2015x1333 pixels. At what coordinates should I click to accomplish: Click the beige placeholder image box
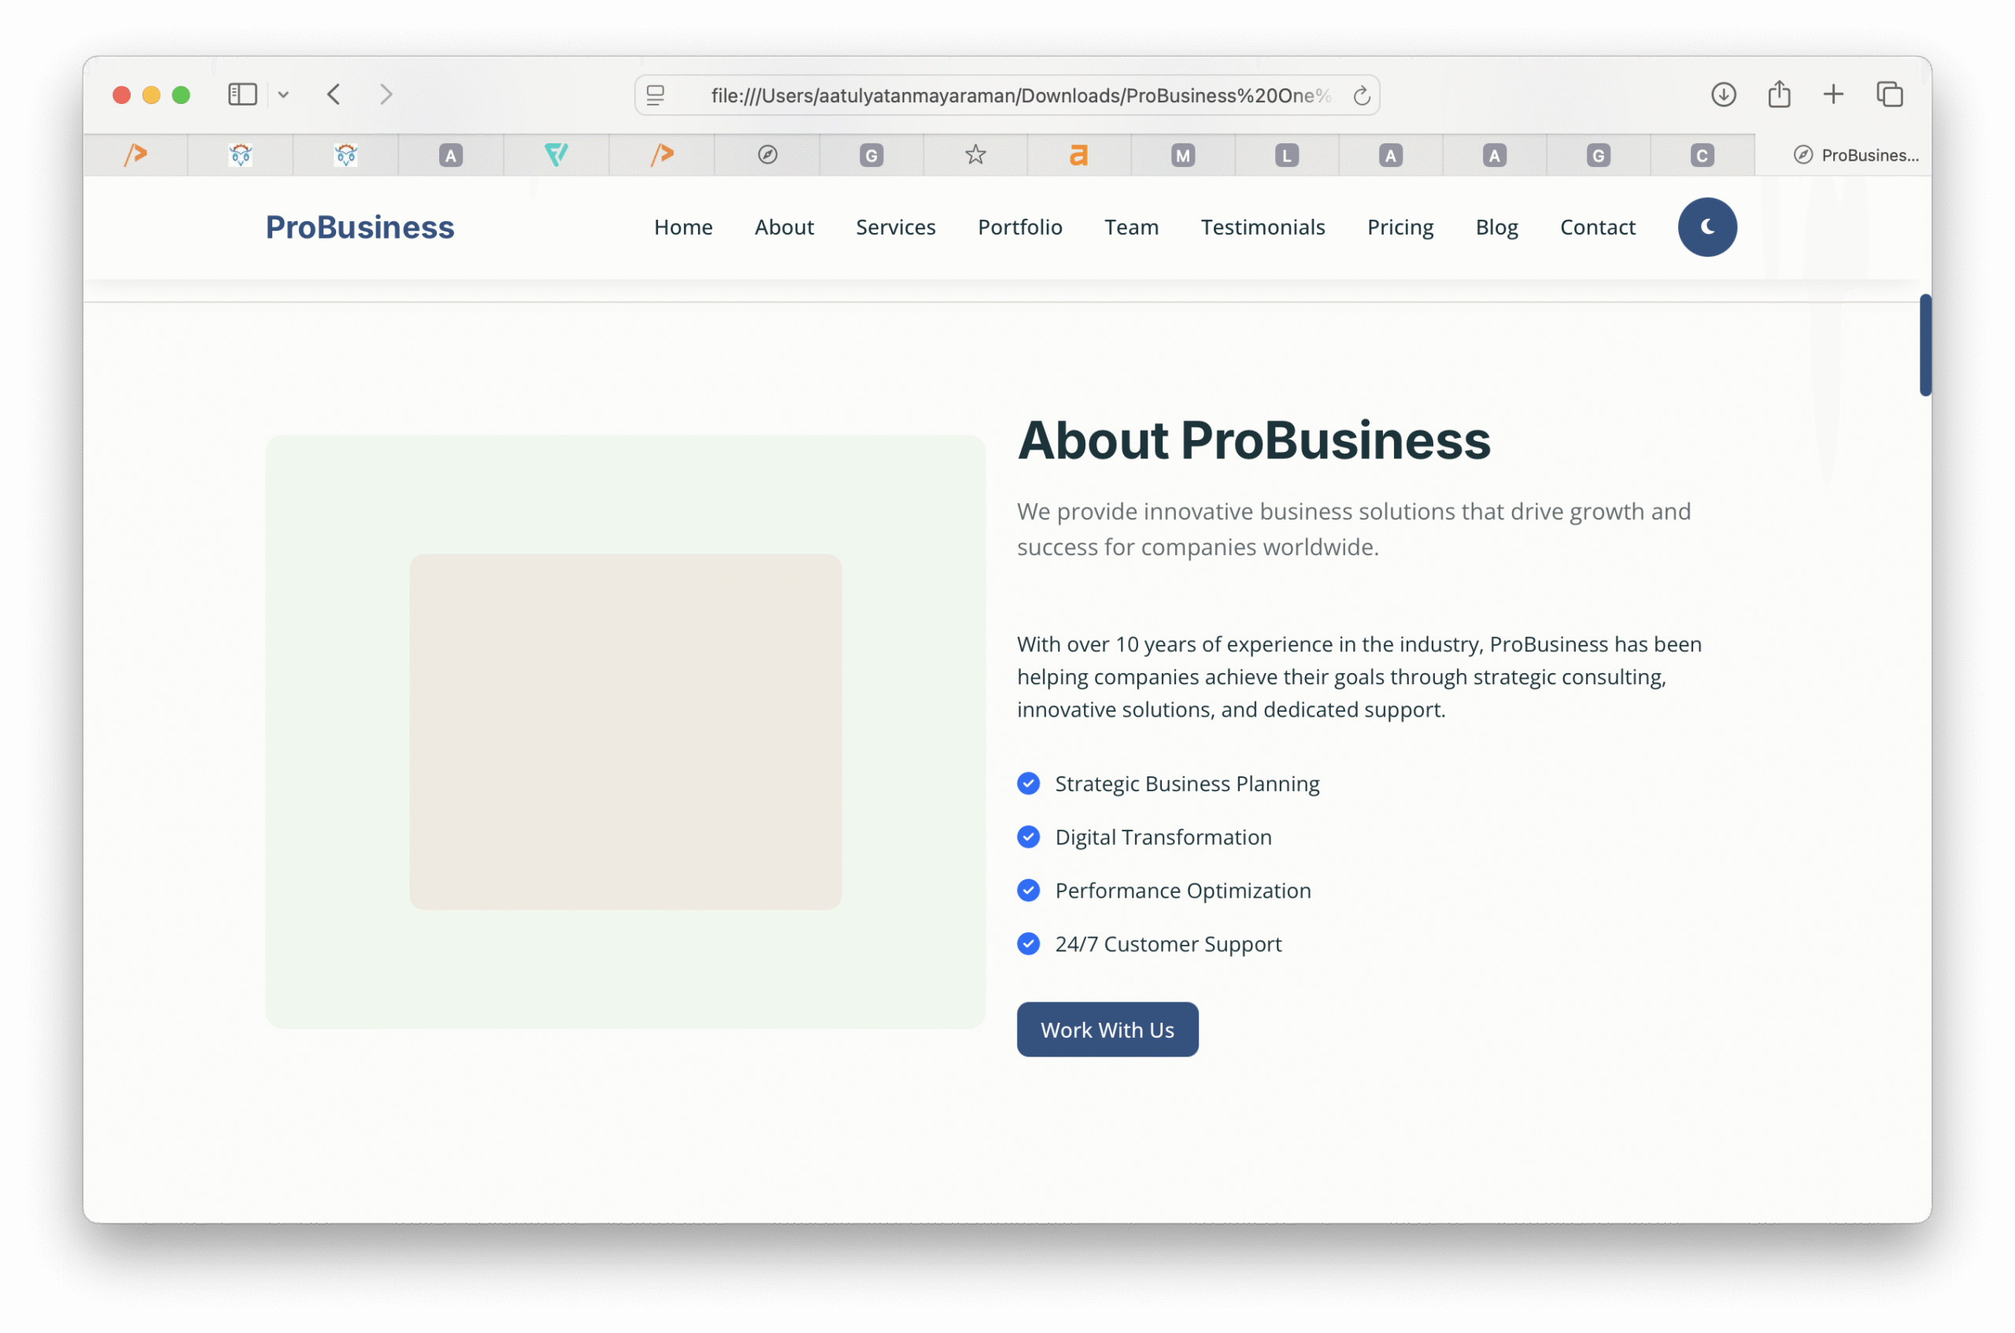pyautogui.click(x=626, y=731)
